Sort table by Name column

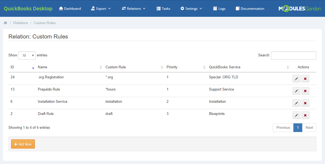click(69, 67)
